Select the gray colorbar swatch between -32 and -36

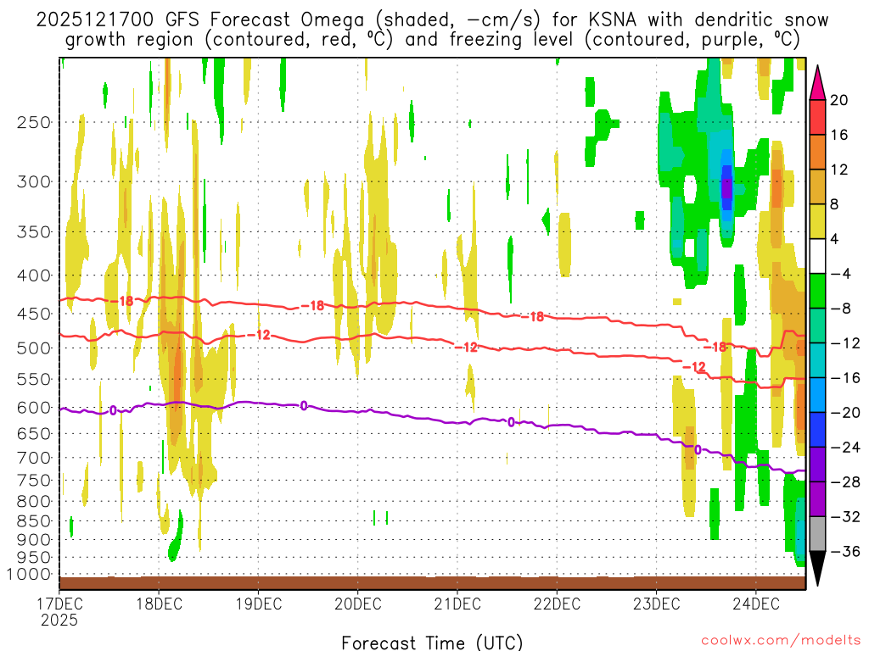(x=818, y=534)
